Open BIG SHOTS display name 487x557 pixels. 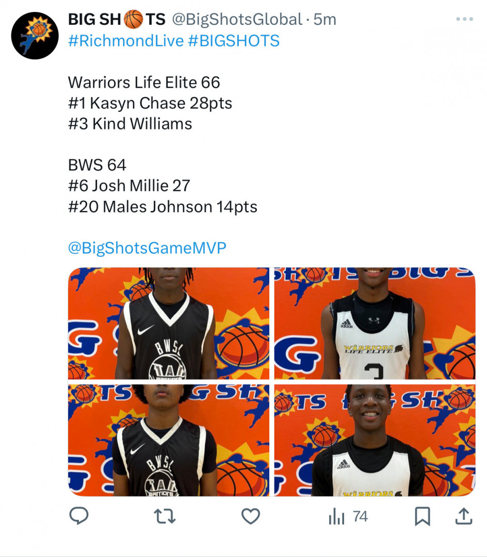tap(117, 19)
